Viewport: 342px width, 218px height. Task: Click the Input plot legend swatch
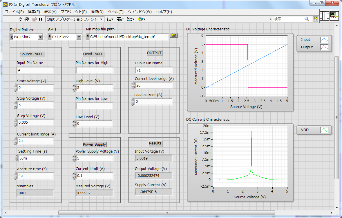tap(324, 40)
